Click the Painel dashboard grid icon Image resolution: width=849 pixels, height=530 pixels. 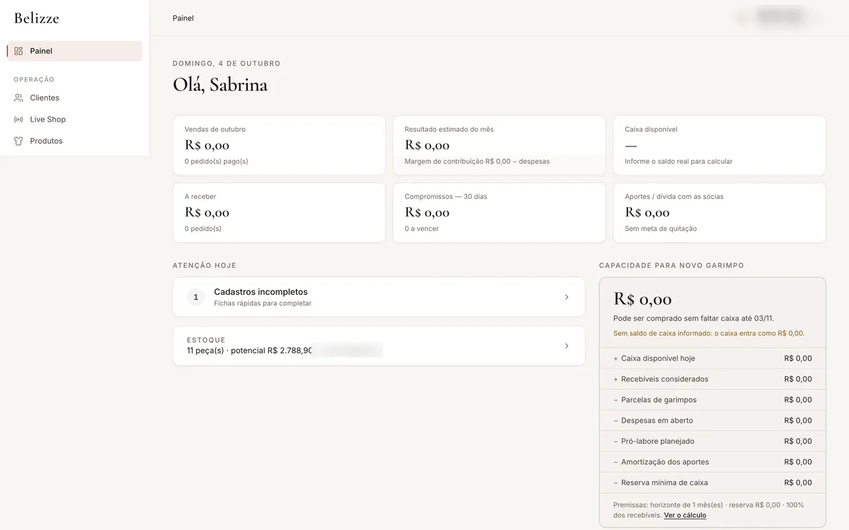(19, 51)
